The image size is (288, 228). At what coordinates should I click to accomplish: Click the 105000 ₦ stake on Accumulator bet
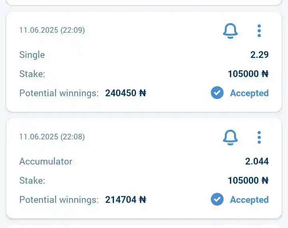point(248,180)
